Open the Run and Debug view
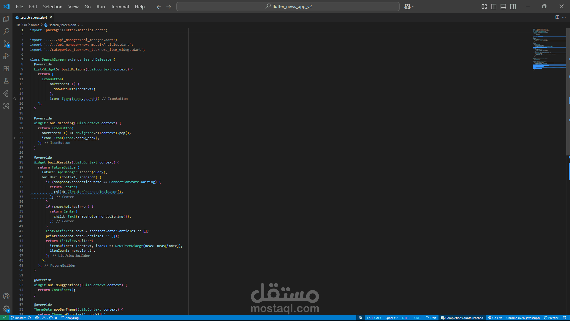The width and height of the screenshot is (570, 321). (x=6, y=56)
